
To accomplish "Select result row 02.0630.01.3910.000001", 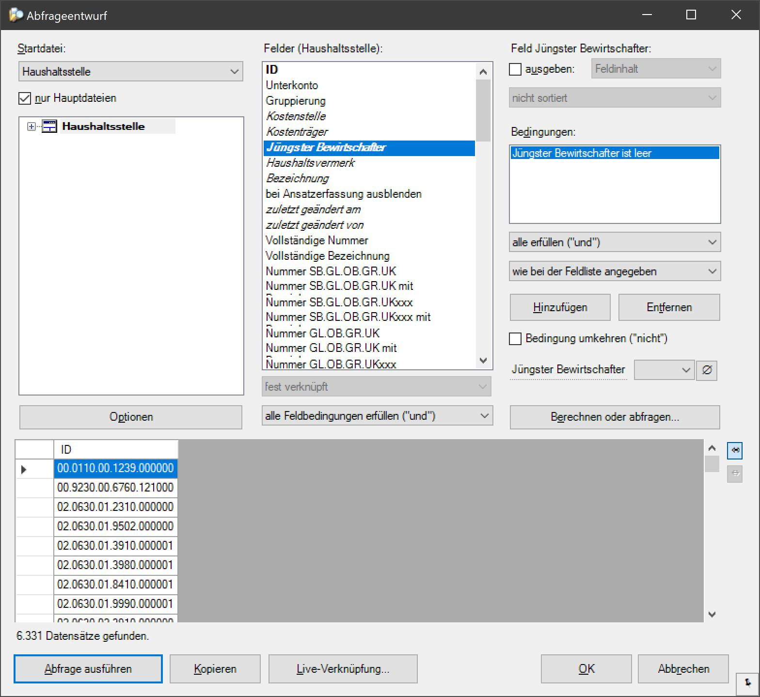I will point(116,546).
